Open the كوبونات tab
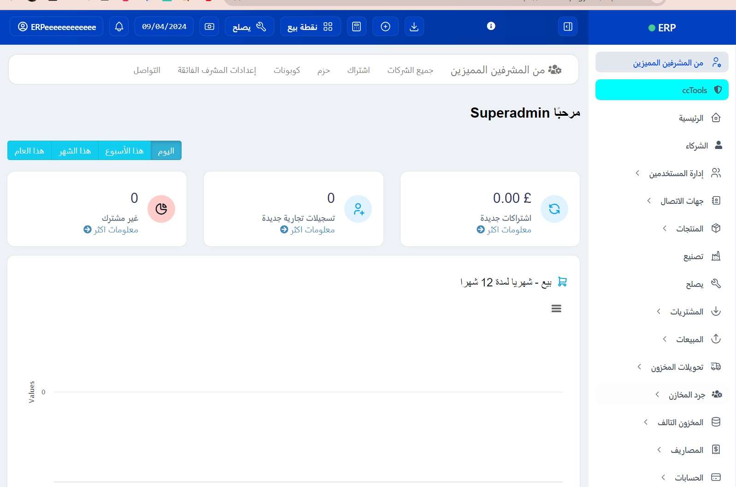736x487 pixels. 287,70
